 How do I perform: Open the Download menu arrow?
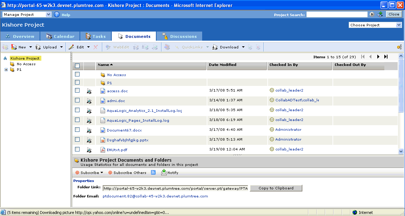click(243, 47)
